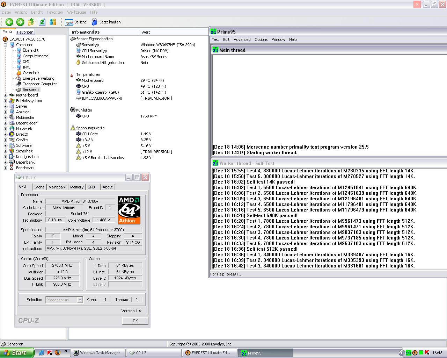Select Overclock tree entry
The image size is (447, 358).
(x=31, y=73)
